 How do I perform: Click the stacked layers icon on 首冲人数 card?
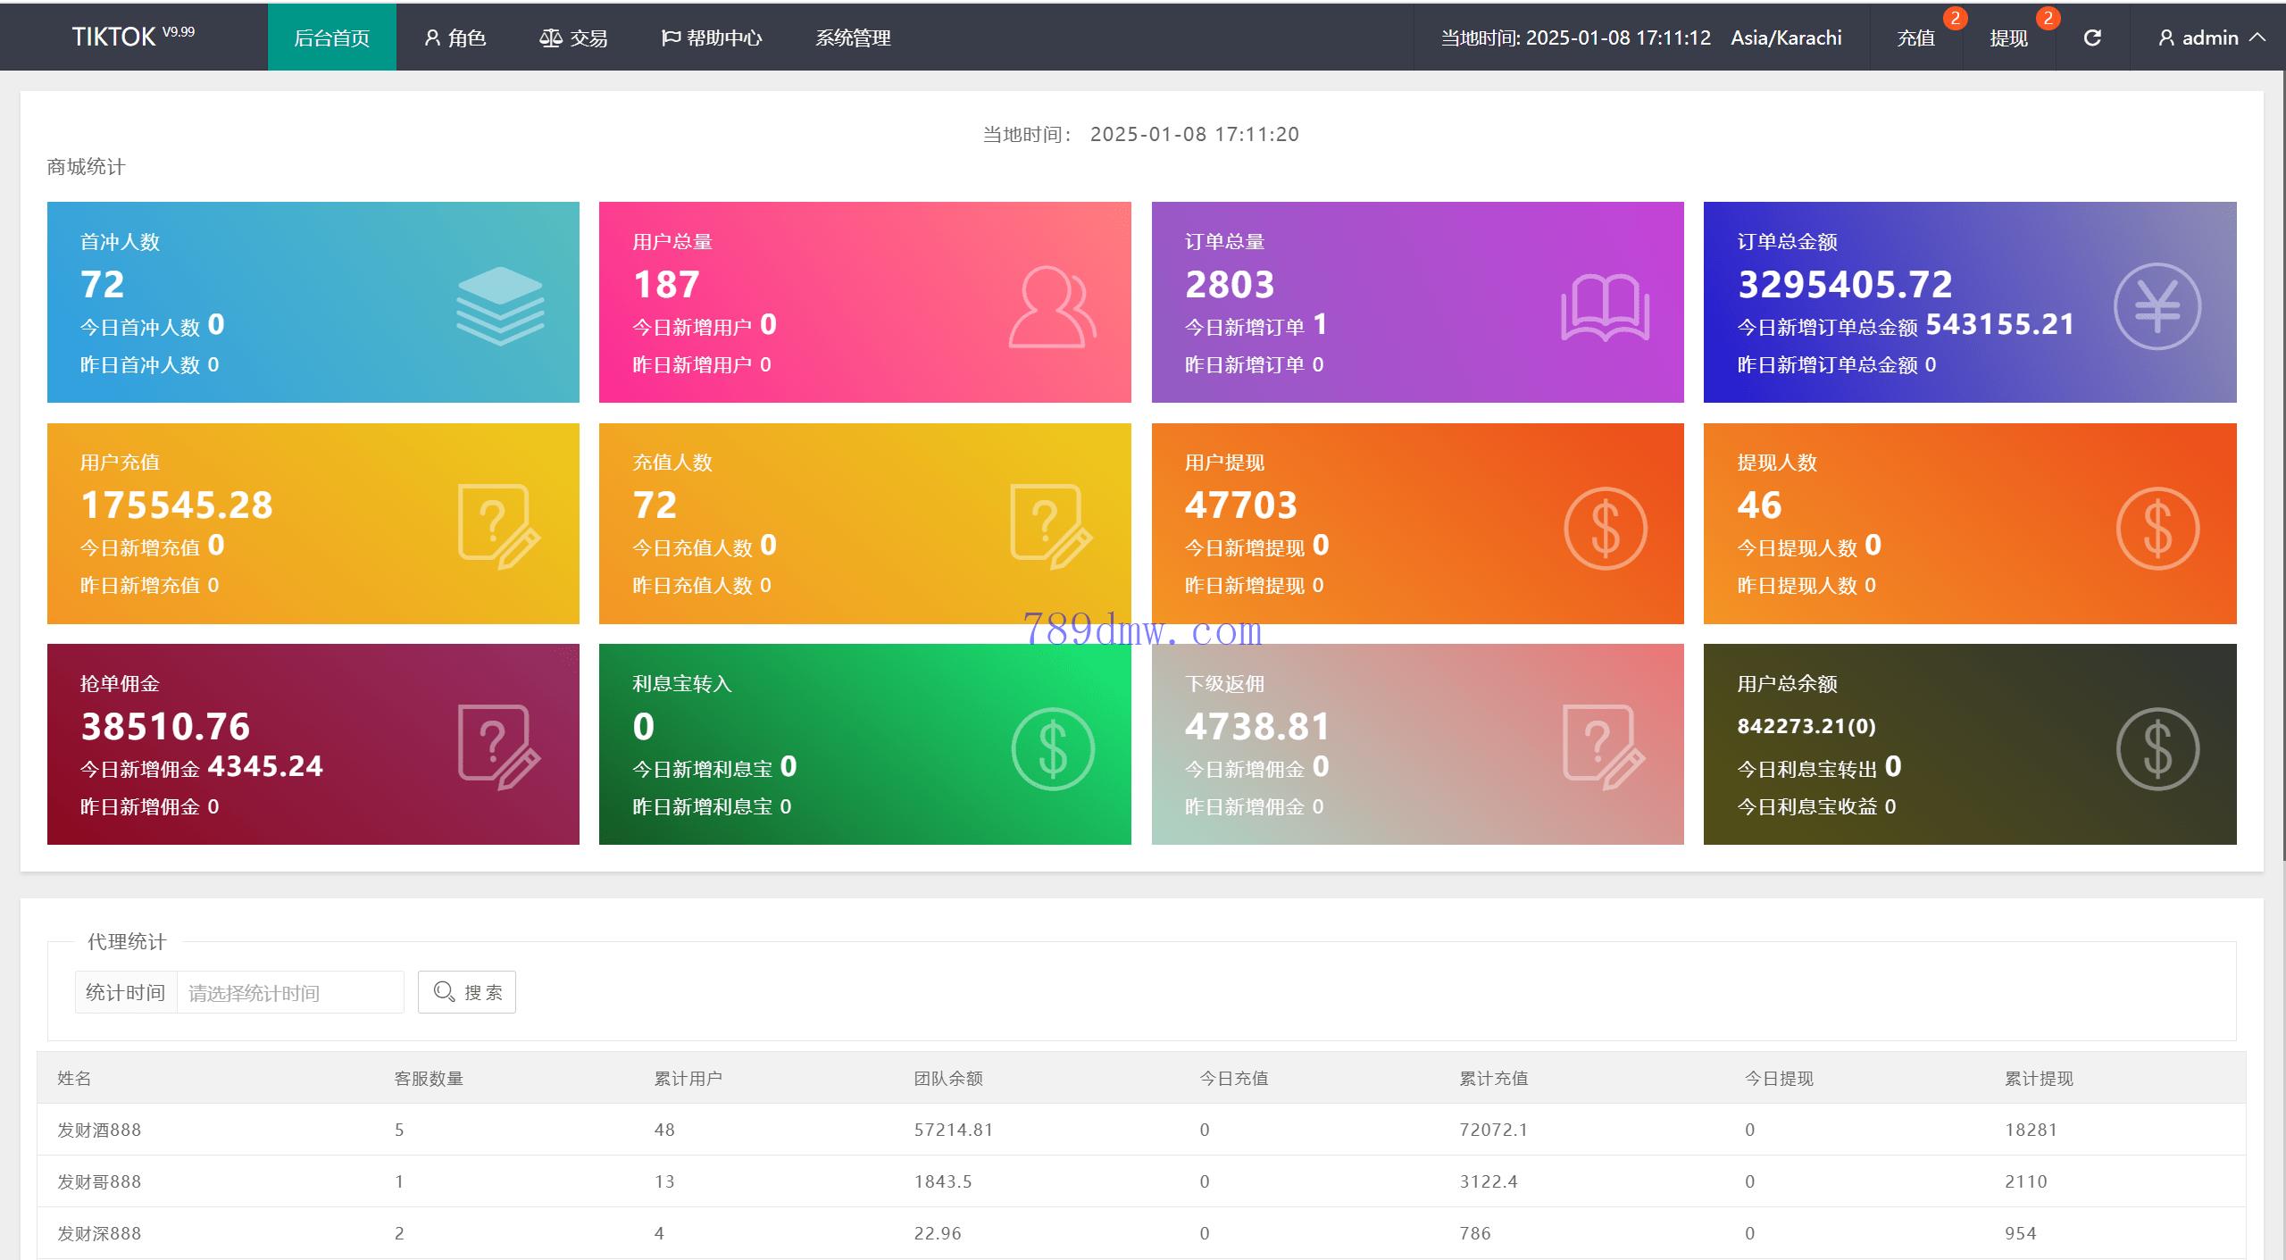(500, 306)
